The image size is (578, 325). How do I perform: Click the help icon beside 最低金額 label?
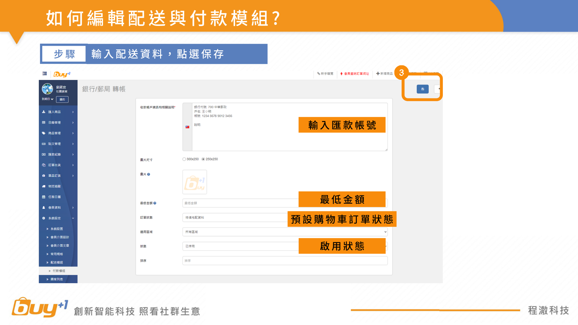155,203
